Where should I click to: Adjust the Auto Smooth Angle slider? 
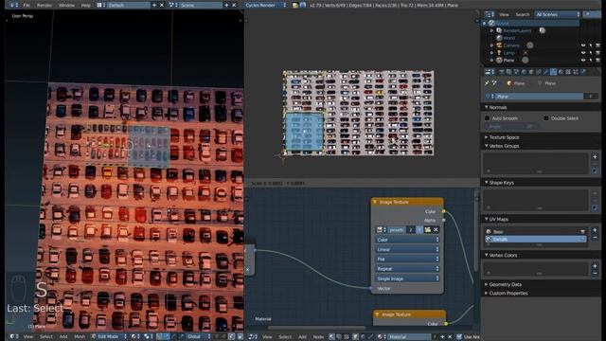click(512, 126)
